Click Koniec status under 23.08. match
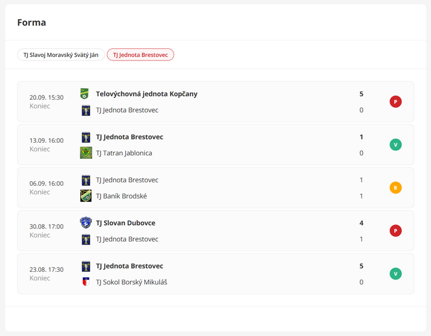Image resolution: width=431 pixels, height=336 pixels. click(40, 278)
